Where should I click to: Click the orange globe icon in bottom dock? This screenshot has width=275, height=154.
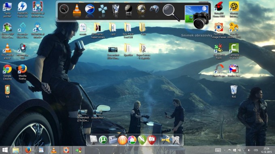pyautogui.click(x=123, y=140)
